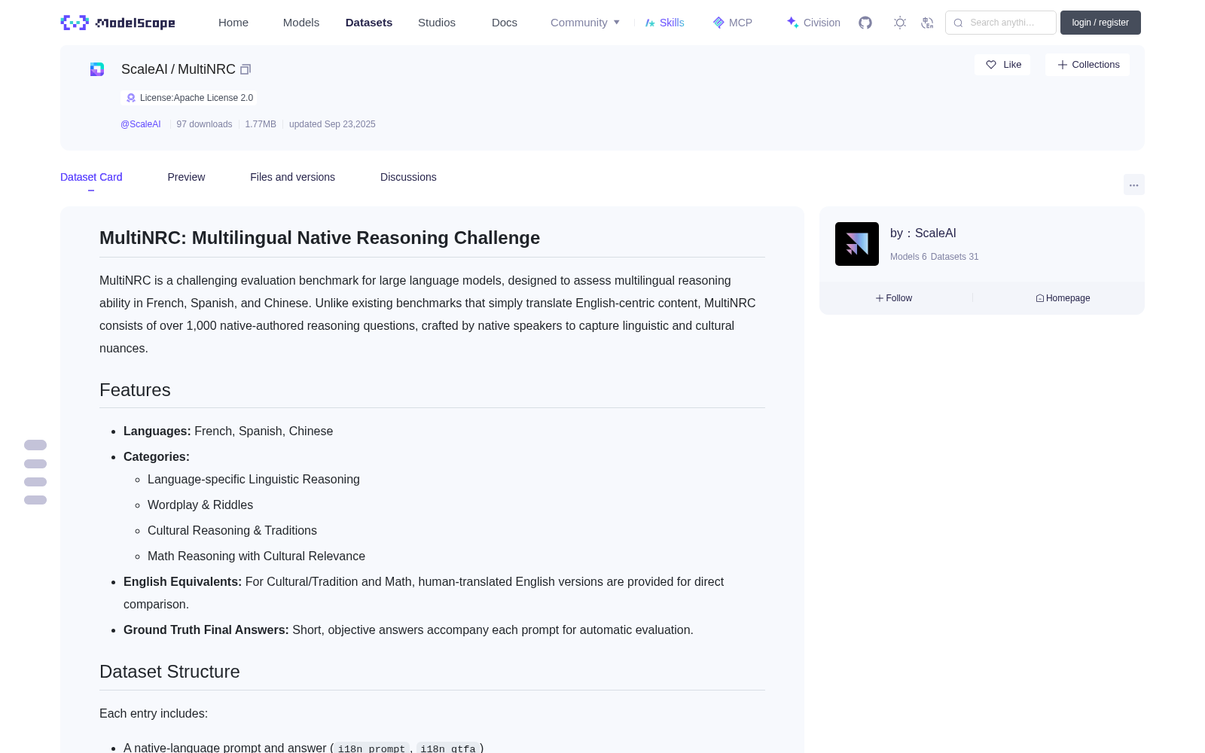Screen dimensions: 1205x753
Task: Click 'Wordplay & Riddles' list item
Action: 200,505
